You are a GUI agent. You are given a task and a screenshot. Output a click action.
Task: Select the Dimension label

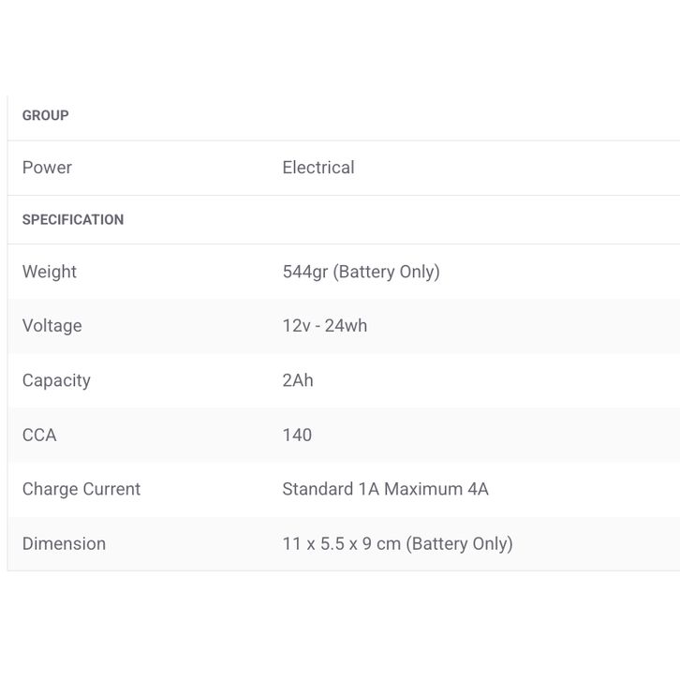(x=64, y=543)
